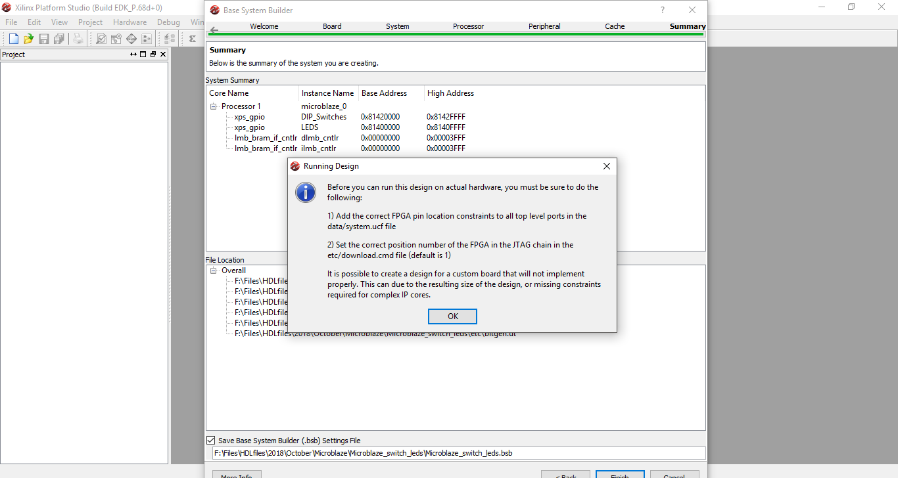This screenshot has height=478, width=898.
Task: Click the wizard back arrow icon
Action: 214,30
